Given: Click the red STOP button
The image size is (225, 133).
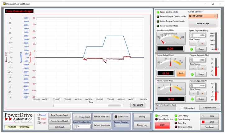Looking at the screenshot, I should [209, 122].
